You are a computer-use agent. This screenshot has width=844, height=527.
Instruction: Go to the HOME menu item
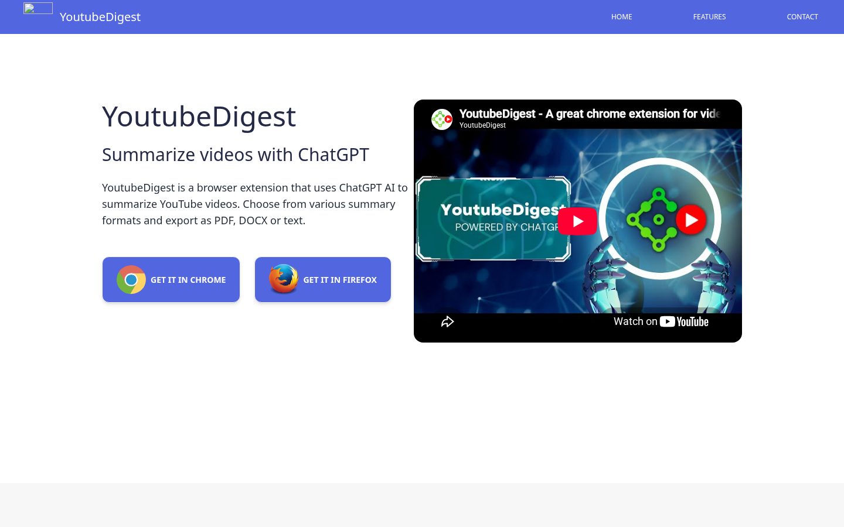621,17
